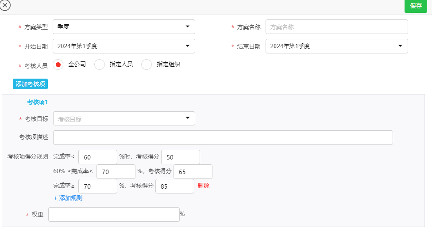Choose the 指定组织 radio option
Screen dimensions: 432x235
[x=147, y=64]
